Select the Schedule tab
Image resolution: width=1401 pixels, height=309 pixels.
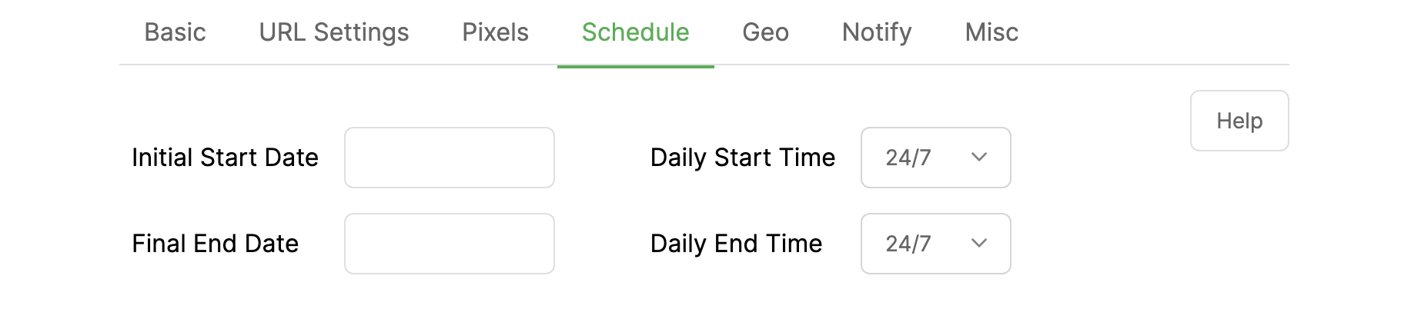pos(635,32)
